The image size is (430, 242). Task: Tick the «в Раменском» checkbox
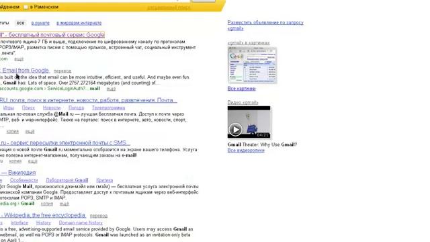coord(26,7)
